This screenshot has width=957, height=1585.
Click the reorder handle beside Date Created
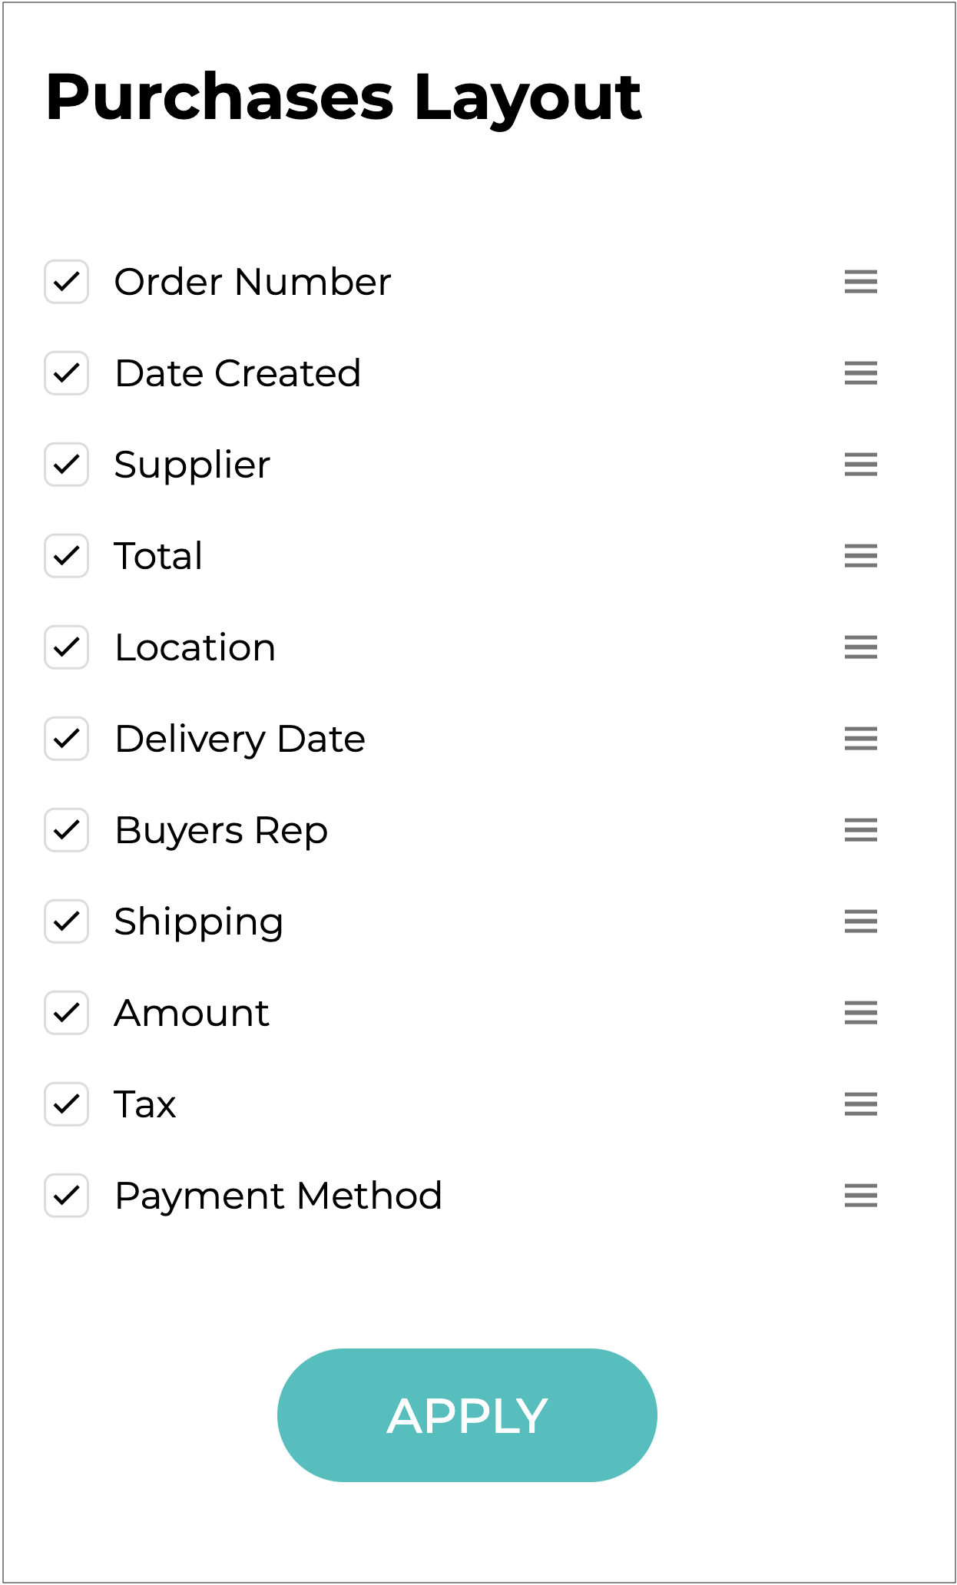coord(860,373)
